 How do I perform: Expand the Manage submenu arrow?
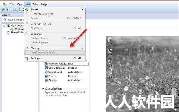[x=82, y=48]
